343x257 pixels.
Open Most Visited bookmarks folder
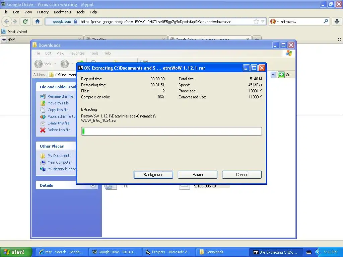pos(14,32)
